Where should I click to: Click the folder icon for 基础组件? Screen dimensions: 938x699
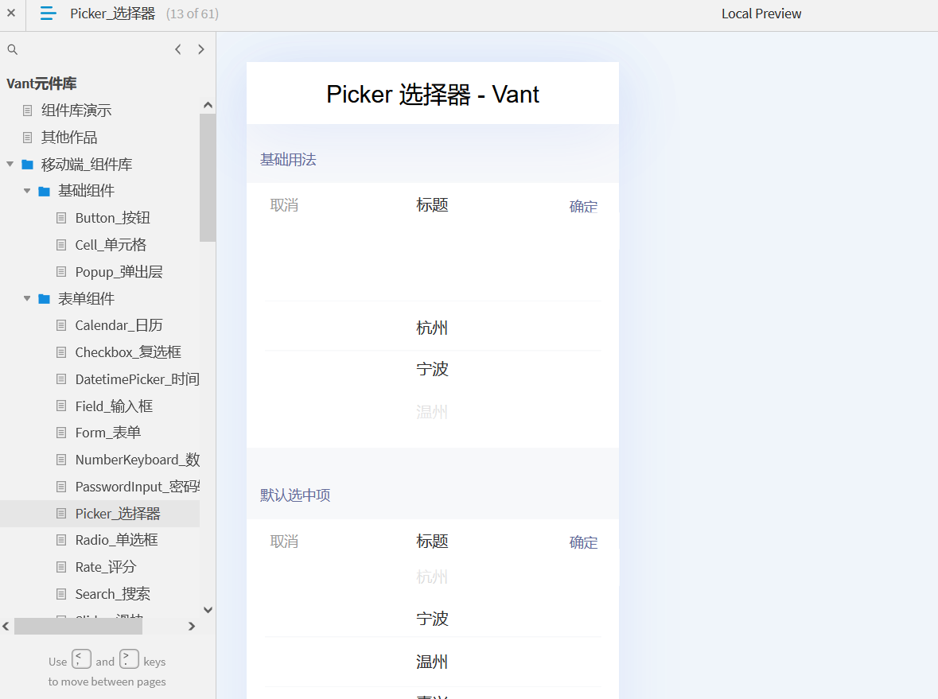pos(45,192)
